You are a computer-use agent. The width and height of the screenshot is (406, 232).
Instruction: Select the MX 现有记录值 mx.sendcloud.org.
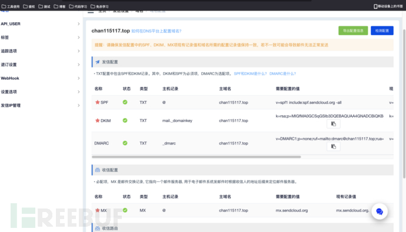(352, 210)
